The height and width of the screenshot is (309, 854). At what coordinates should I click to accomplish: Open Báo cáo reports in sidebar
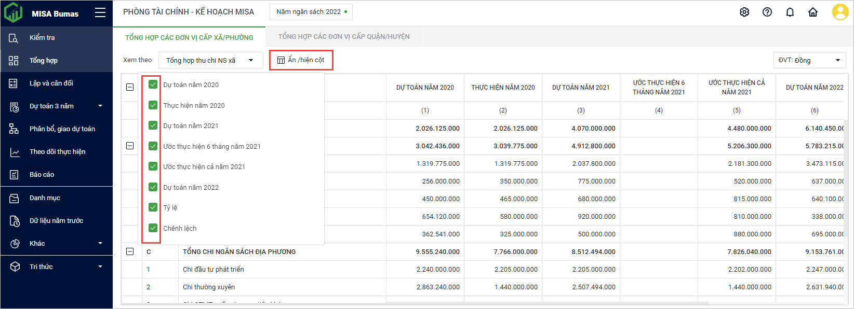pyautogui.click(x=42, y=175)
